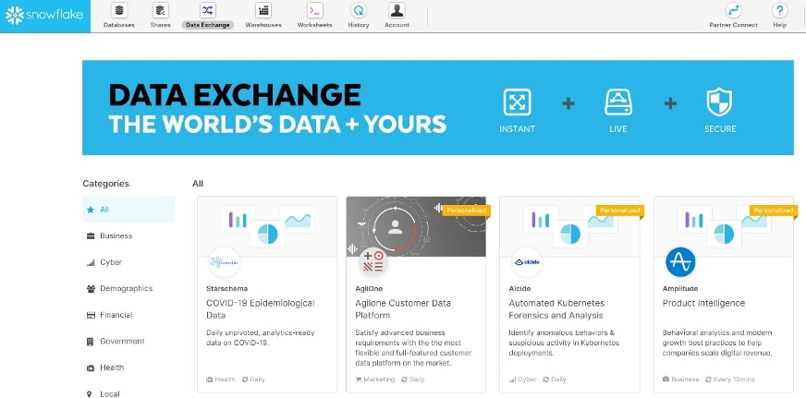Click Personalized badge on Amplitude card

(x=774, y=211)
